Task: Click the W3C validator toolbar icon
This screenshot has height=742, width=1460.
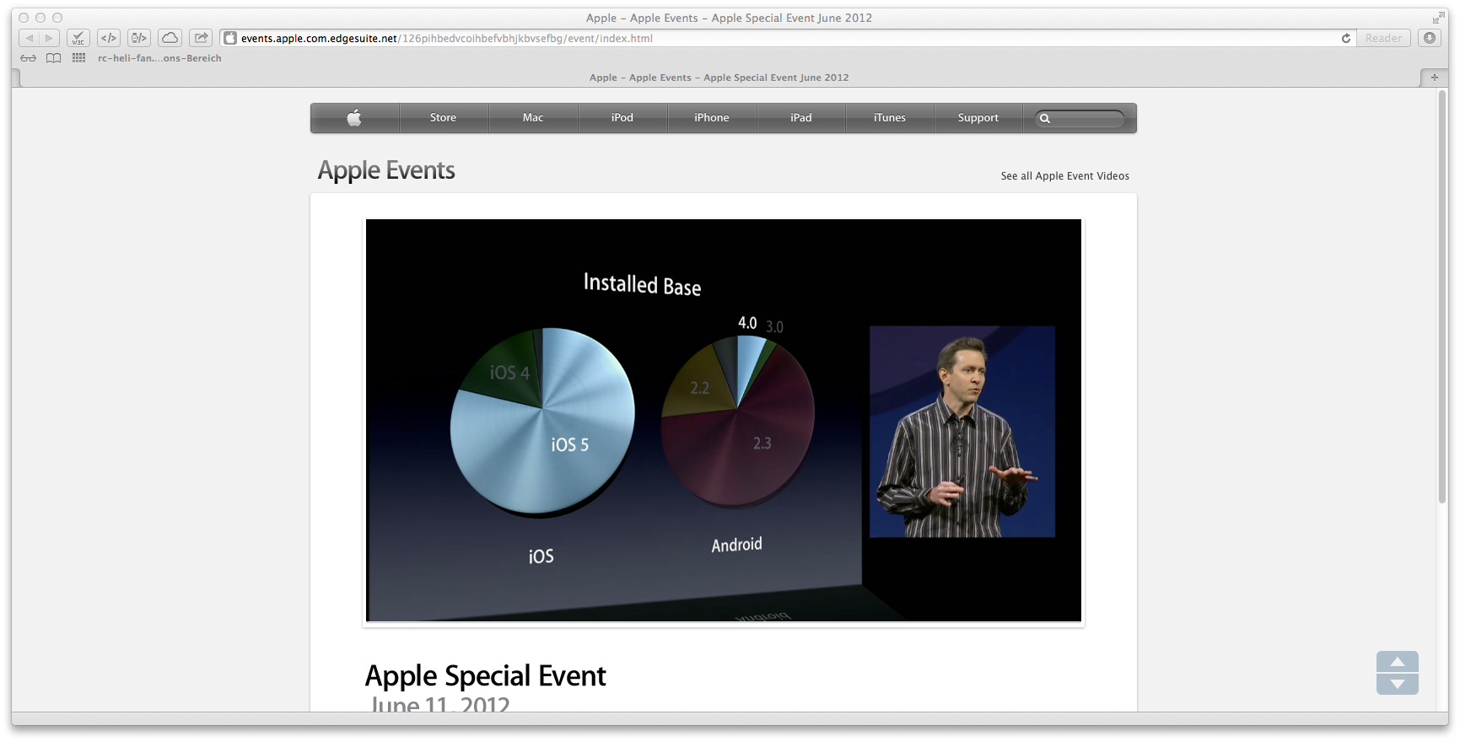Action: pos(78,38)
